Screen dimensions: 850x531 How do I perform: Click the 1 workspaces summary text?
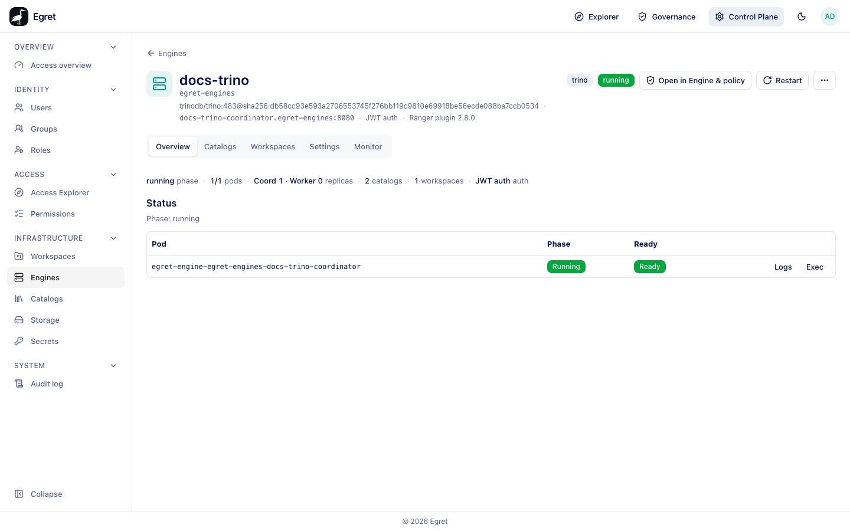[x=439, y=181]
